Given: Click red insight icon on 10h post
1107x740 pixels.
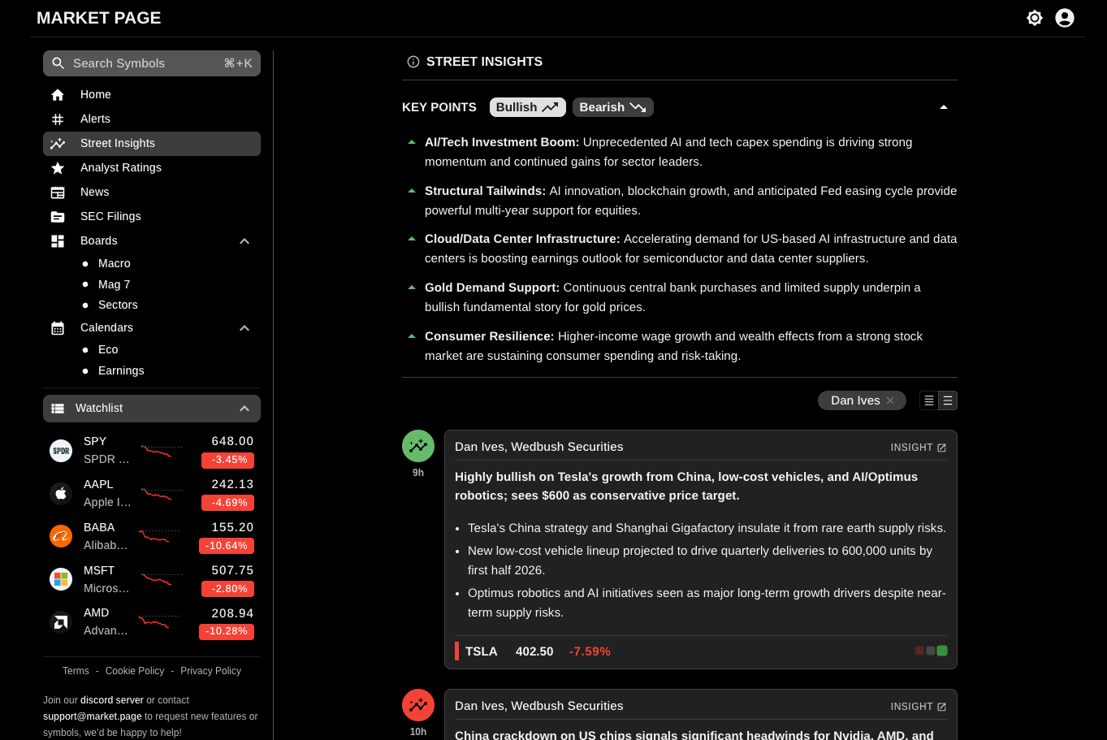Looking at the screenshot, I should pyautogui.click(x=418, y=705).
